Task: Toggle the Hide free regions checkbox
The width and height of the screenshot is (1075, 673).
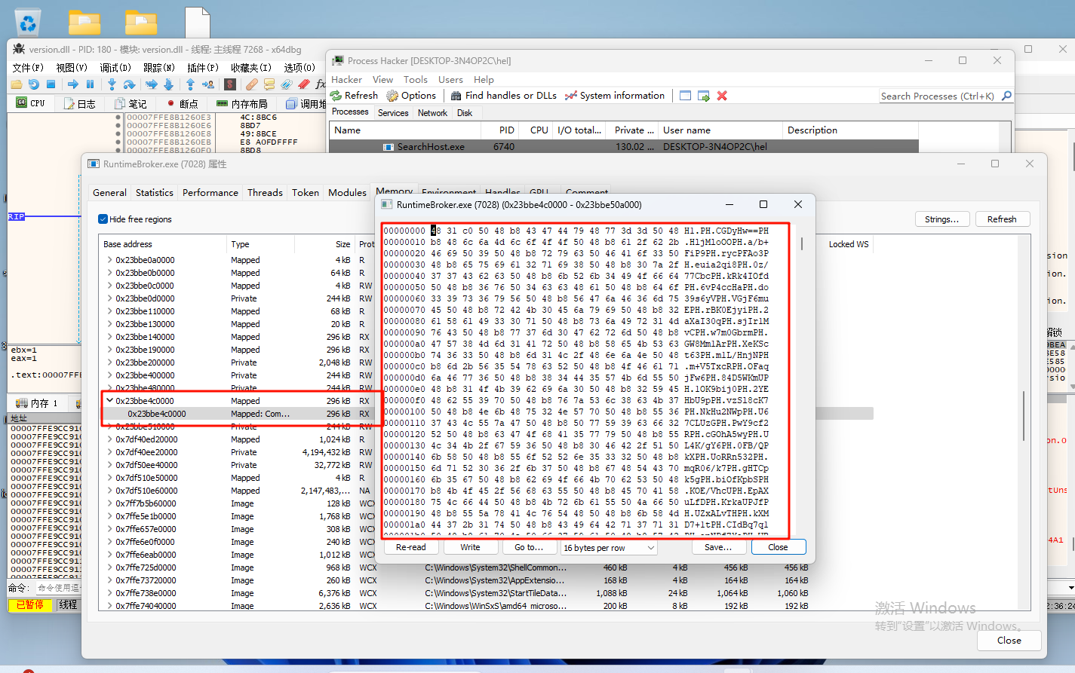Action: (x=103, y=219)
